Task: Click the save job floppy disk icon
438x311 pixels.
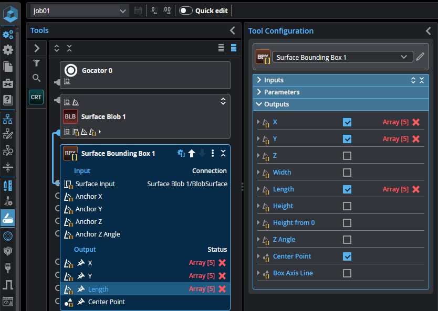Action: [x=138, y=10]
